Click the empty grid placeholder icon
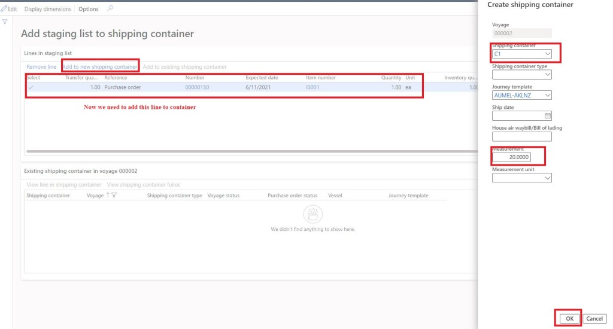613x329 pixels. click(x=312, y=214)
